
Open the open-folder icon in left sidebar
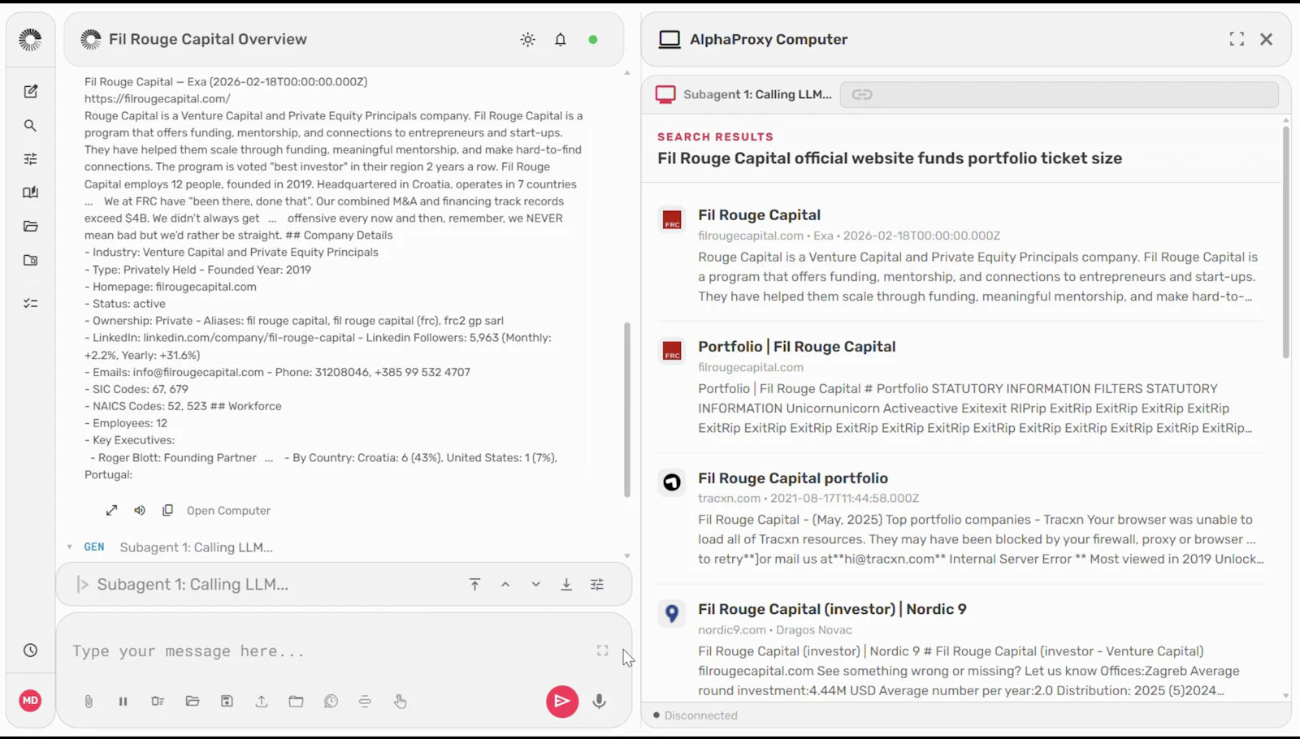pyautogui.click(x=30, y=227)
